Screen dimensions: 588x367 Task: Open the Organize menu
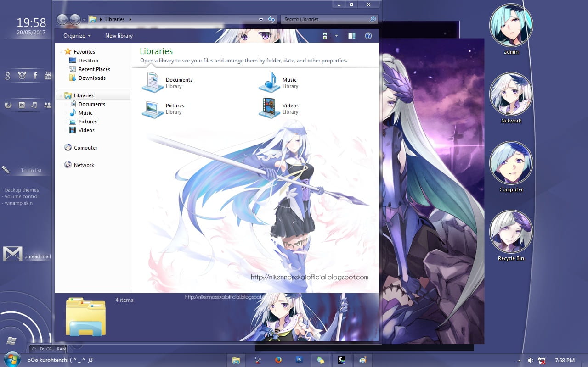click(76, 35)
